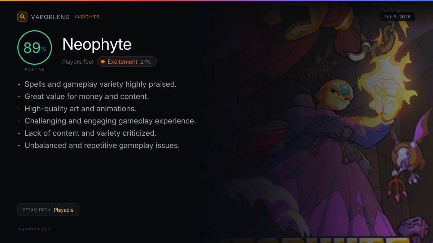This screenshot has width=433, height=243.
Task: Switch to the INSIGHTS section label
Action: tap(87, 17)
